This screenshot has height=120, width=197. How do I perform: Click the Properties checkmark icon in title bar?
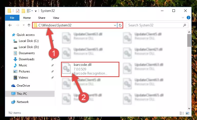tap(18, 11)
